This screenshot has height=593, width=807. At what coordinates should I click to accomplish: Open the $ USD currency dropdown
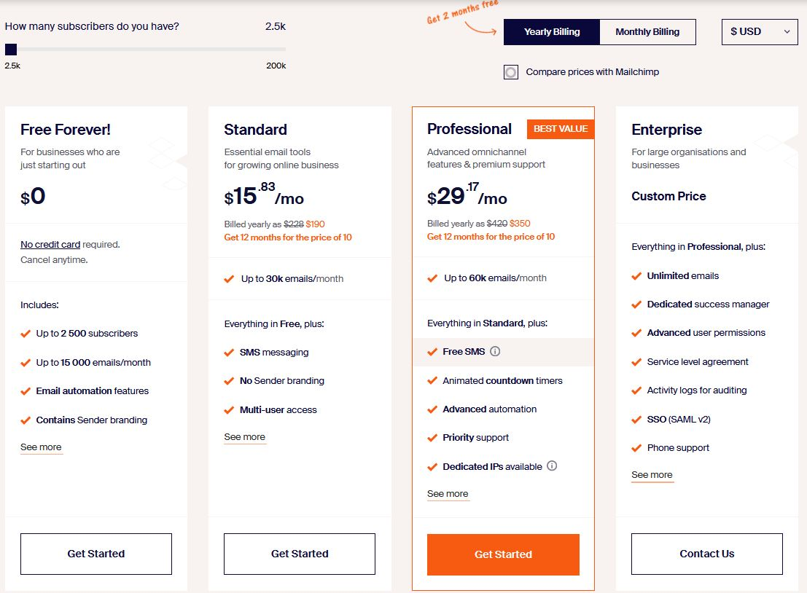coord(760,32)
